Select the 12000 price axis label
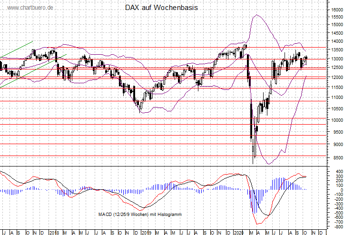This screenshot has height=235, width=344. pyautogui.click(x=337, y=78)
